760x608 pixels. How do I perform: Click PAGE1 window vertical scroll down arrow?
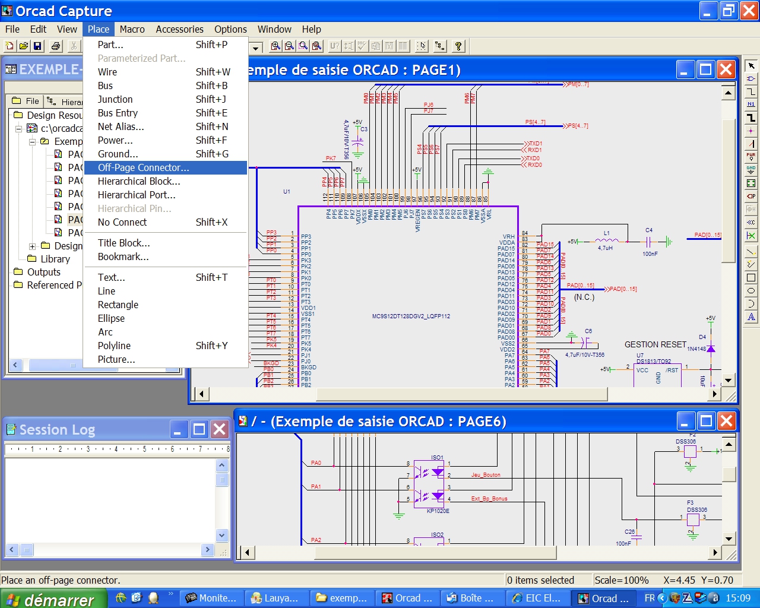[729, 380]
